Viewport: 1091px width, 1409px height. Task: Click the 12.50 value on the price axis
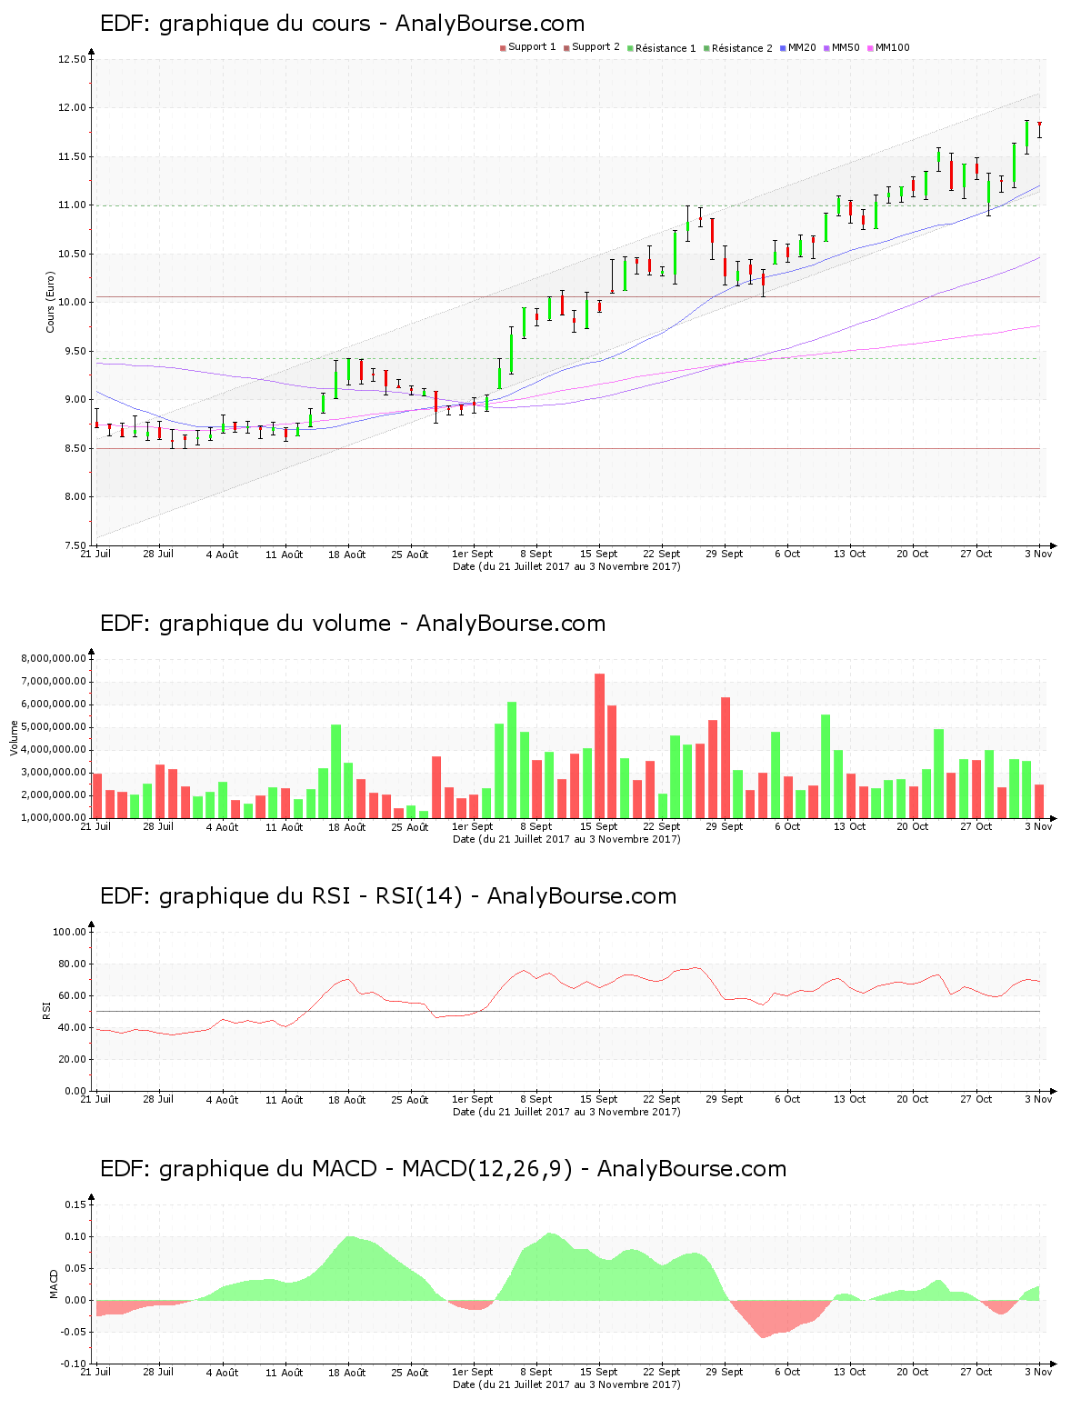(72, 60)
